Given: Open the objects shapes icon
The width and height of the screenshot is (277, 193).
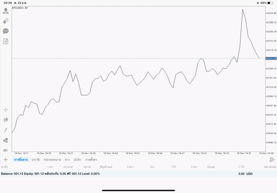Looking at the screenshot, I should click(6, 140).
